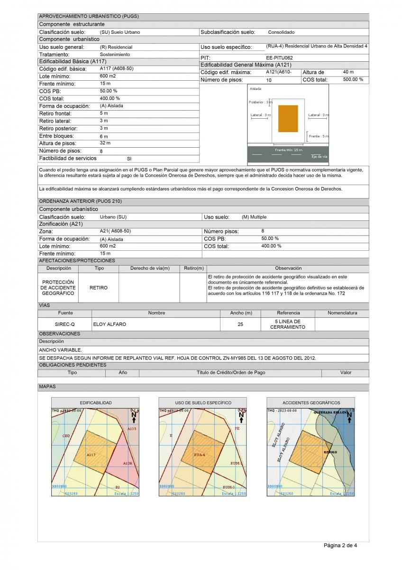The width and height of the screenshot is (402, 570).
Task: Click the road name 'ELOY ALFARO' in the Vías table
Action: pos(110,324)
